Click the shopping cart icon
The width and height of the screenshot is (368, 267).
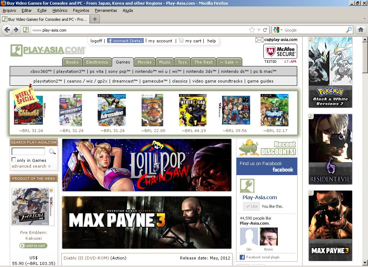(181, 41)
